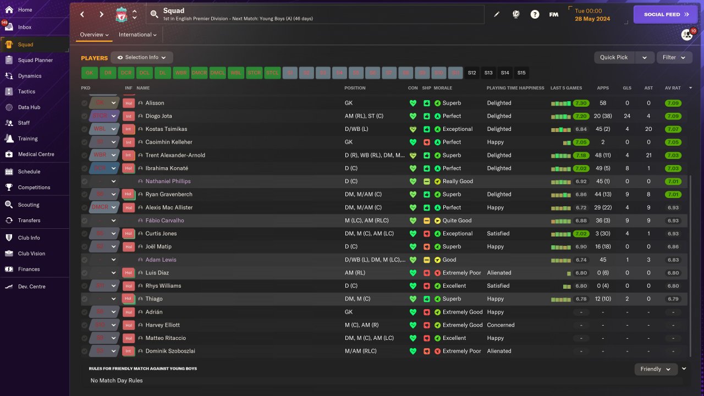
Task: Sort the table by the AV RAT column
Action: 673,88
